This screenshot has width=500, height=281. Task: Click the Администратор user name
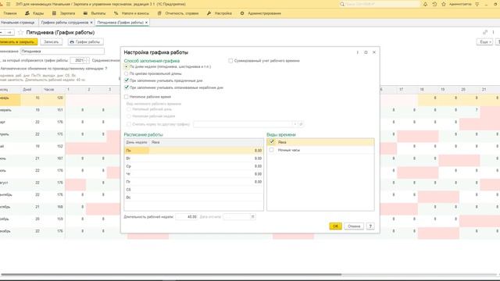(460, 4)
